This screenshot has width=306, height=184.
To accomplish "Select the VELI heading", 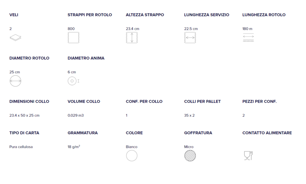I will pyautogui.click(x=14, y=15).
